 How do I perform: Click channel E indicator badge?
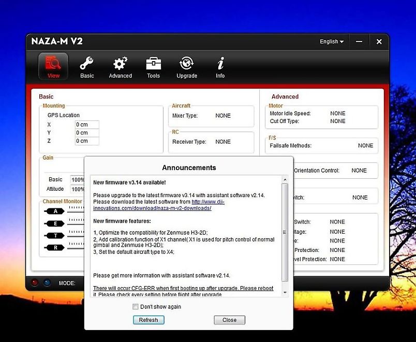point(55,223)
